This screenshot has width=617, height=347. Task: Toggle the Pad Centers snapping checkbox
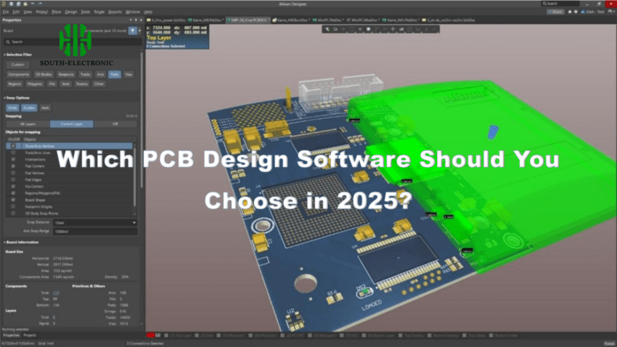(13, 166)
